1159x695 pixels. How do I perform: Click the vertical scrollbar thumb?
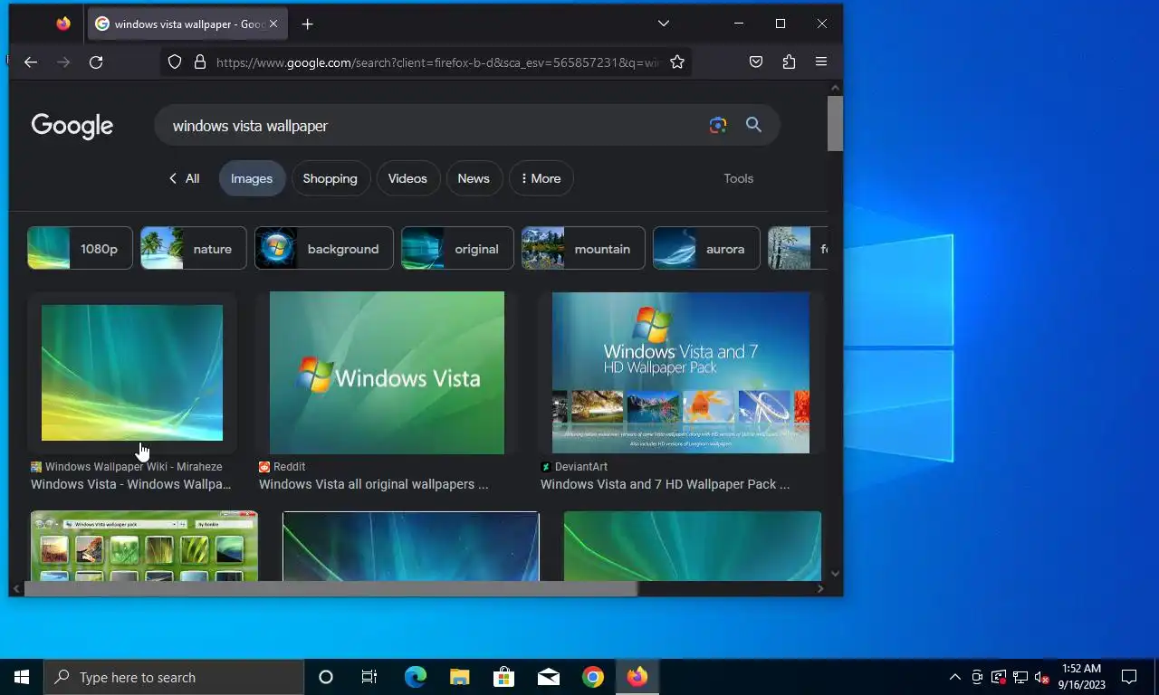point(835,123)
